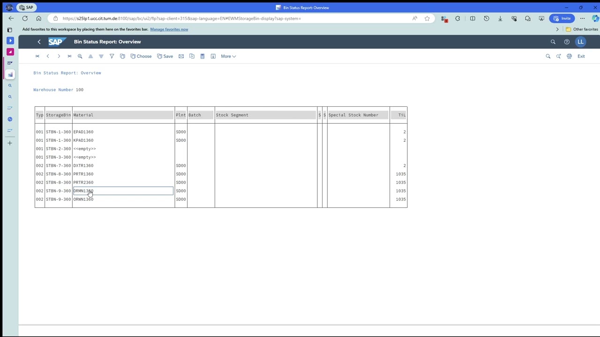The height and width of the screenshot is (337, 600).
Task: Click the Invite button
Action: point(562,18)
